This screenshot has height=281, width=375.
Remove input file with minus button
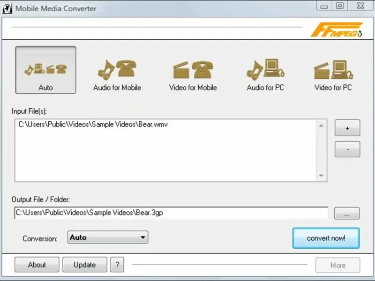347,149
